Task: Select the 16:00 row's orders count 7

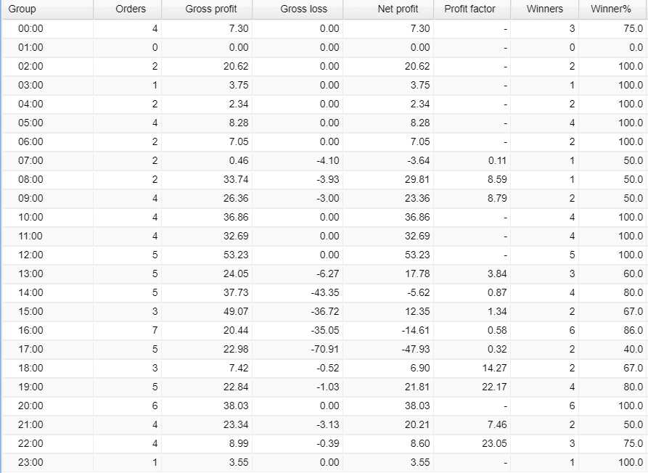Action: point(155,330)
